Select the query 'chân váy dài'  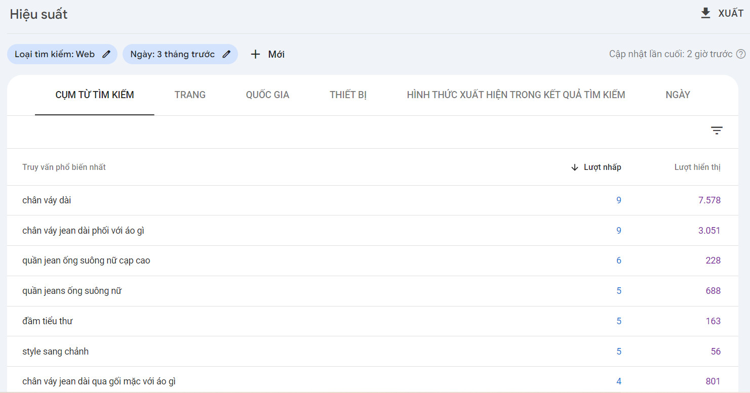click(47, 200)
